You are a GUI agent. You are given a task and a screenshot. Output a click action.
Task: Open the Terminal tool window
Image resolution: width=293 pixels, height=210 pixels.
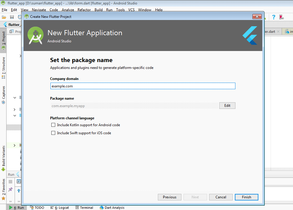(x=84, y=208)
